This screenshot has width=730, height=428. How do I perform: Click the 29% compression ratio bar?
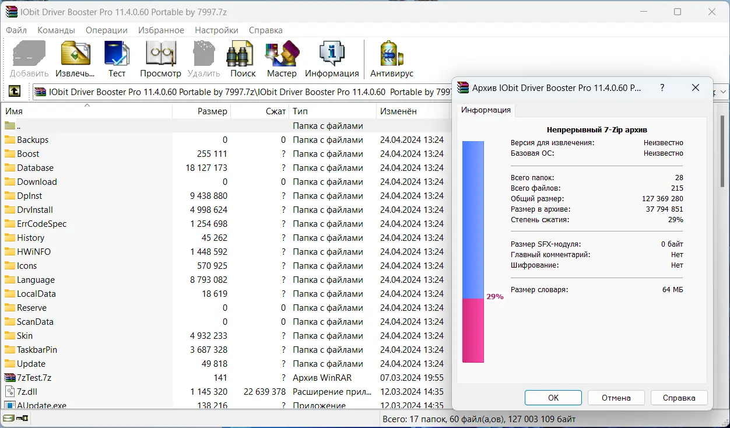click(x=473, y=327)
